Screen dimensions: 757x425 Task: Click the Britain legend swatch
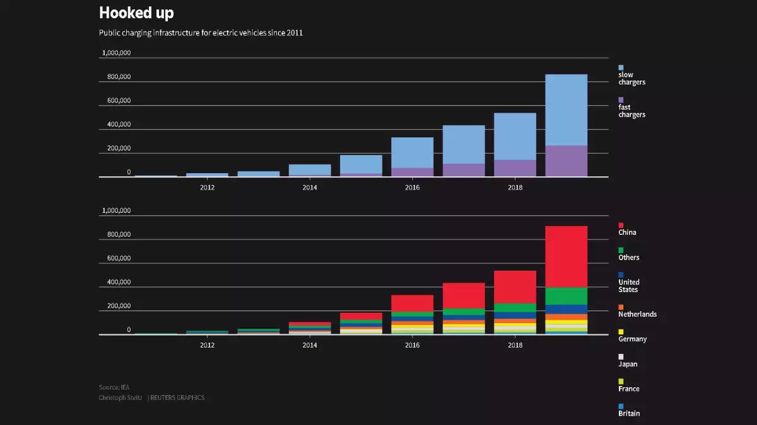621,406
